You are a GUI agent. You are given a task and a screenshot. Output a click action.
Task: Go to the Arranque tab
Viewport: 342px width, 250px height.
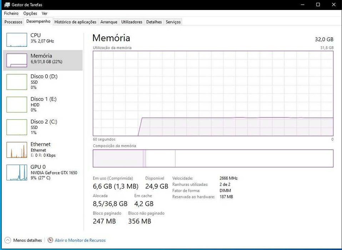109,22
